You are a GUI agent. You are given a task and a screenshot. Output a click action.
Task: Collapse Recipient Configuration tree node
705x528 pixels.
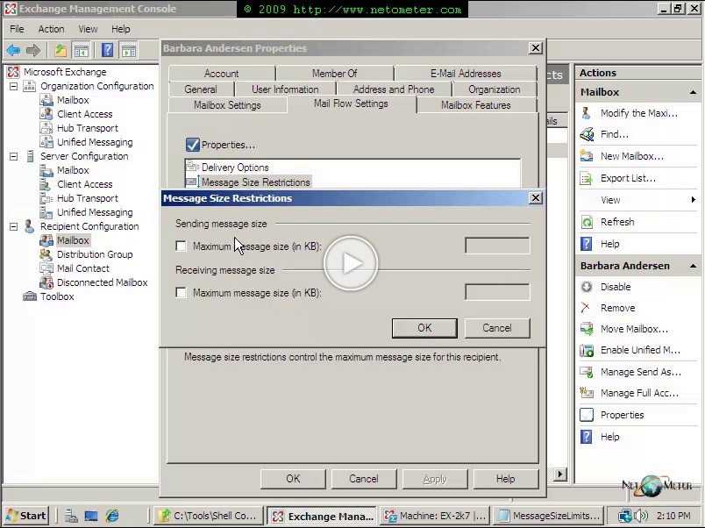14,226
